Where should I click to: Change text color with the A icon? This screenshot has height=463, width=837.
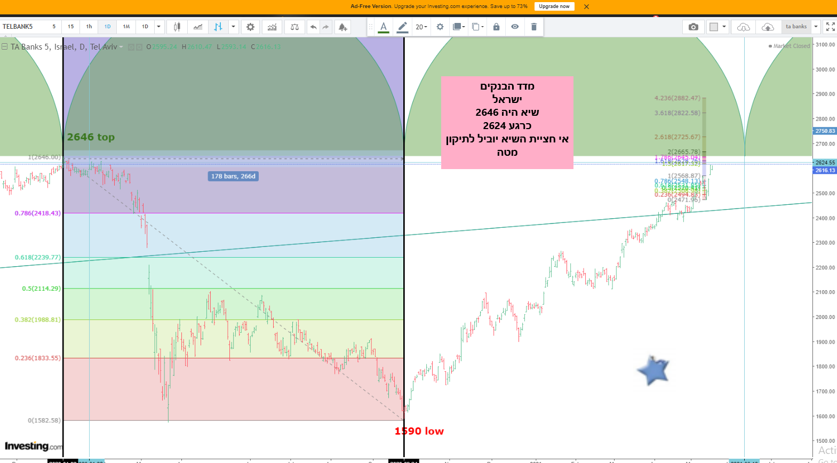pos(384,27)
